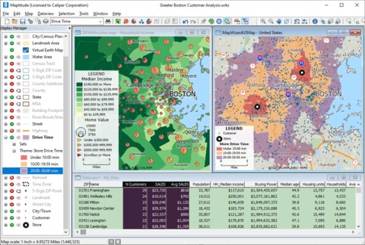Click the Print icon in the toolbar
365x245 pixels.
point(46,21)
